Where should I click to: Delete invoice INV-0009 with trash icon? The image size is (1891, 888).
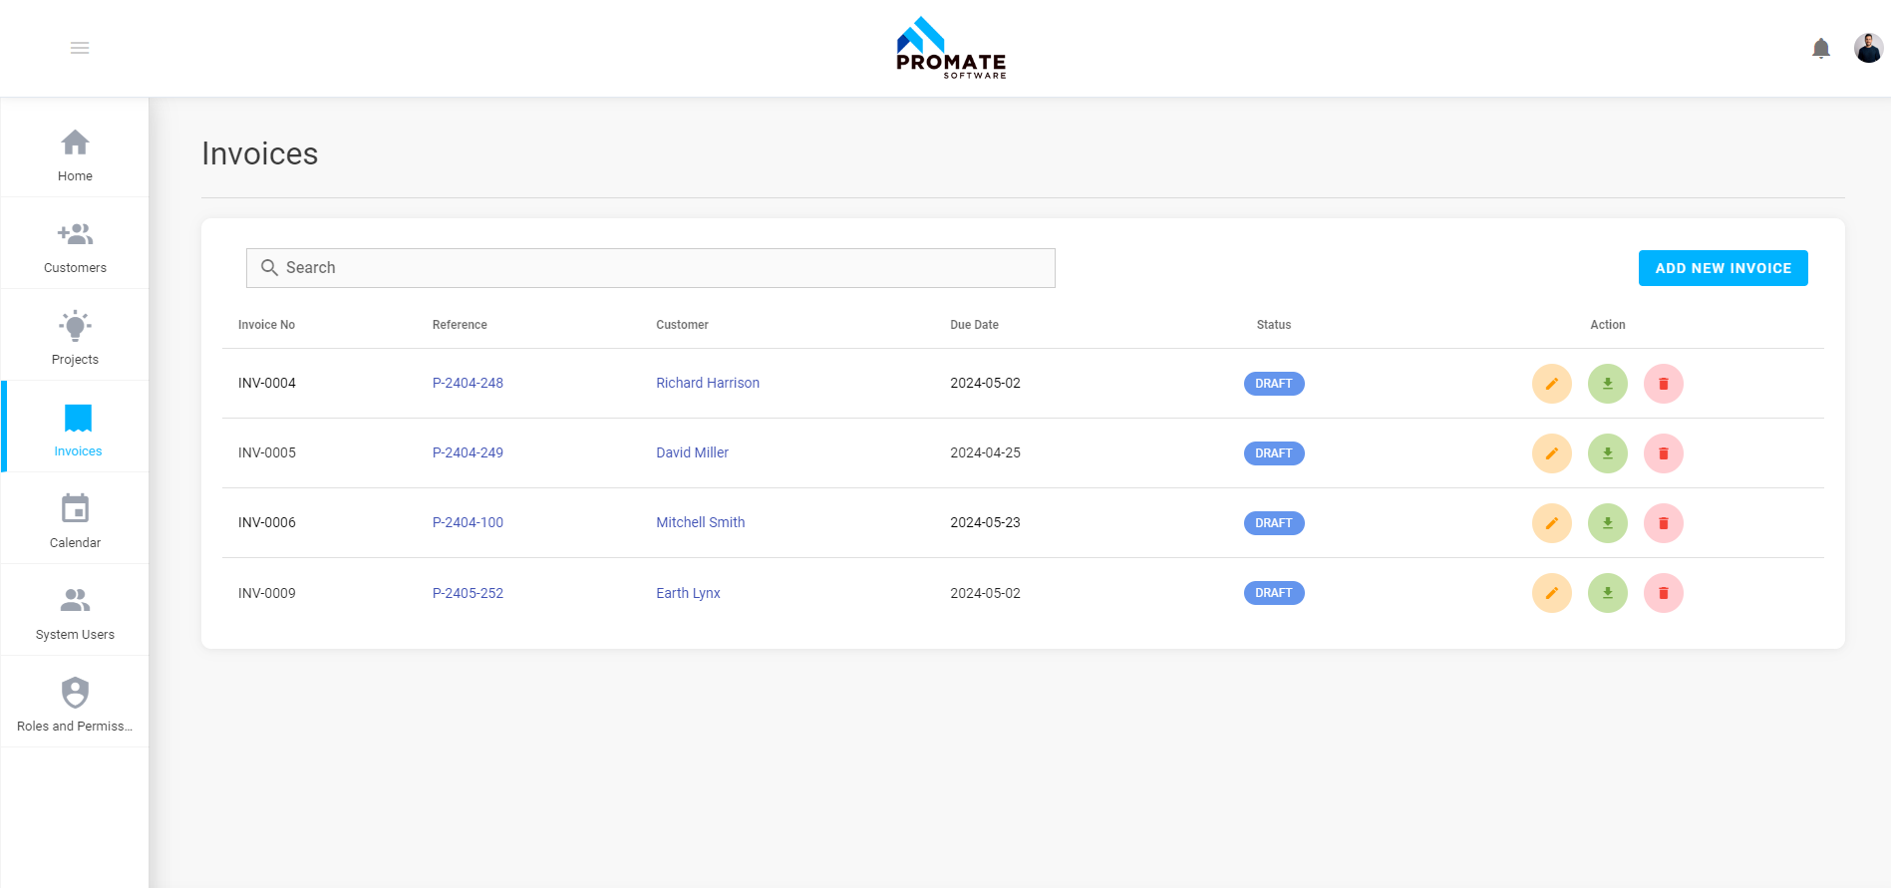(1663, 593)
